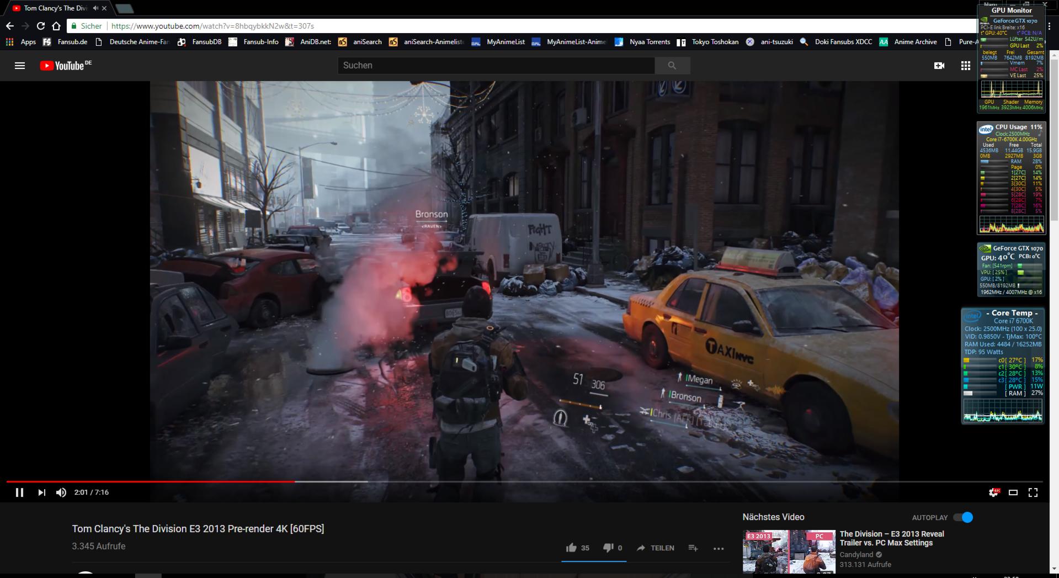
Task: Open Deutsche Anime-Fan bookmark
Action: click(132, 42)
